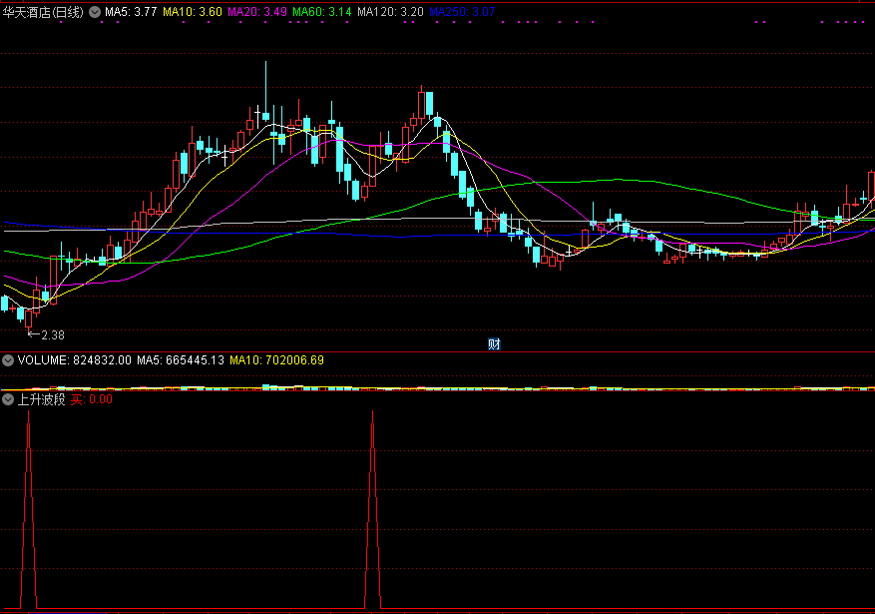Click the MA60: 3.14 label
Image resolution: width=875 pixels, height=614 pixels.
pos(322,12)
